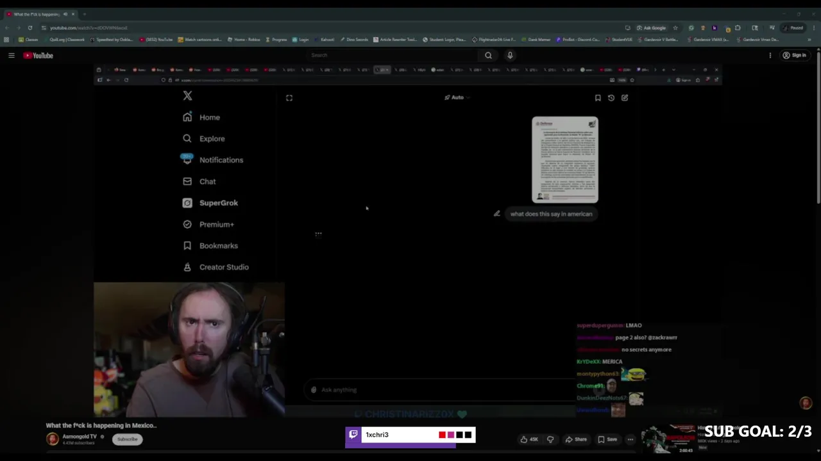The image size is (821, 461).
Task: Open the Chrome three-dot menu
Action: pos(813,28)
